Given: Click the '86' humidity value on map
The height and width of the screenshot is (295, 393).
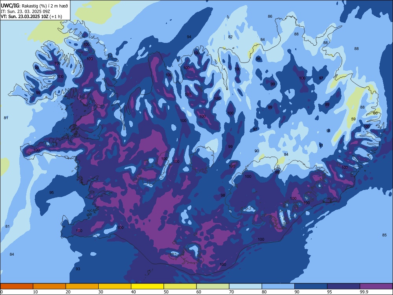Looking at the screenshot, I should (x=270, y=16).
